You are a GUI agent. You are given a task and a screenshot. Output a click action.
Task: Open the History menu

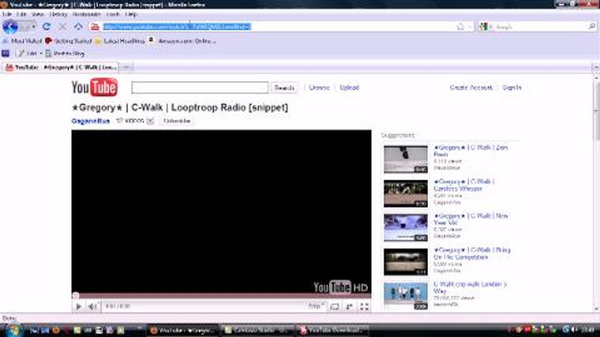[58, 15]
